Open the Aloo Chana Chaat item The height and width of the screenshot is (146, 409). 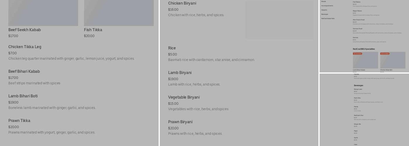click(358, 20)
